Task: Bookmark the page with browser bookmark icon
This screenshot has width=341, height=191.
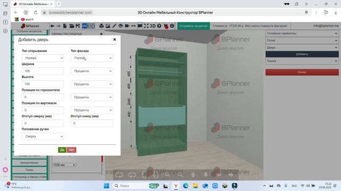Action: [x=306, y=13]
